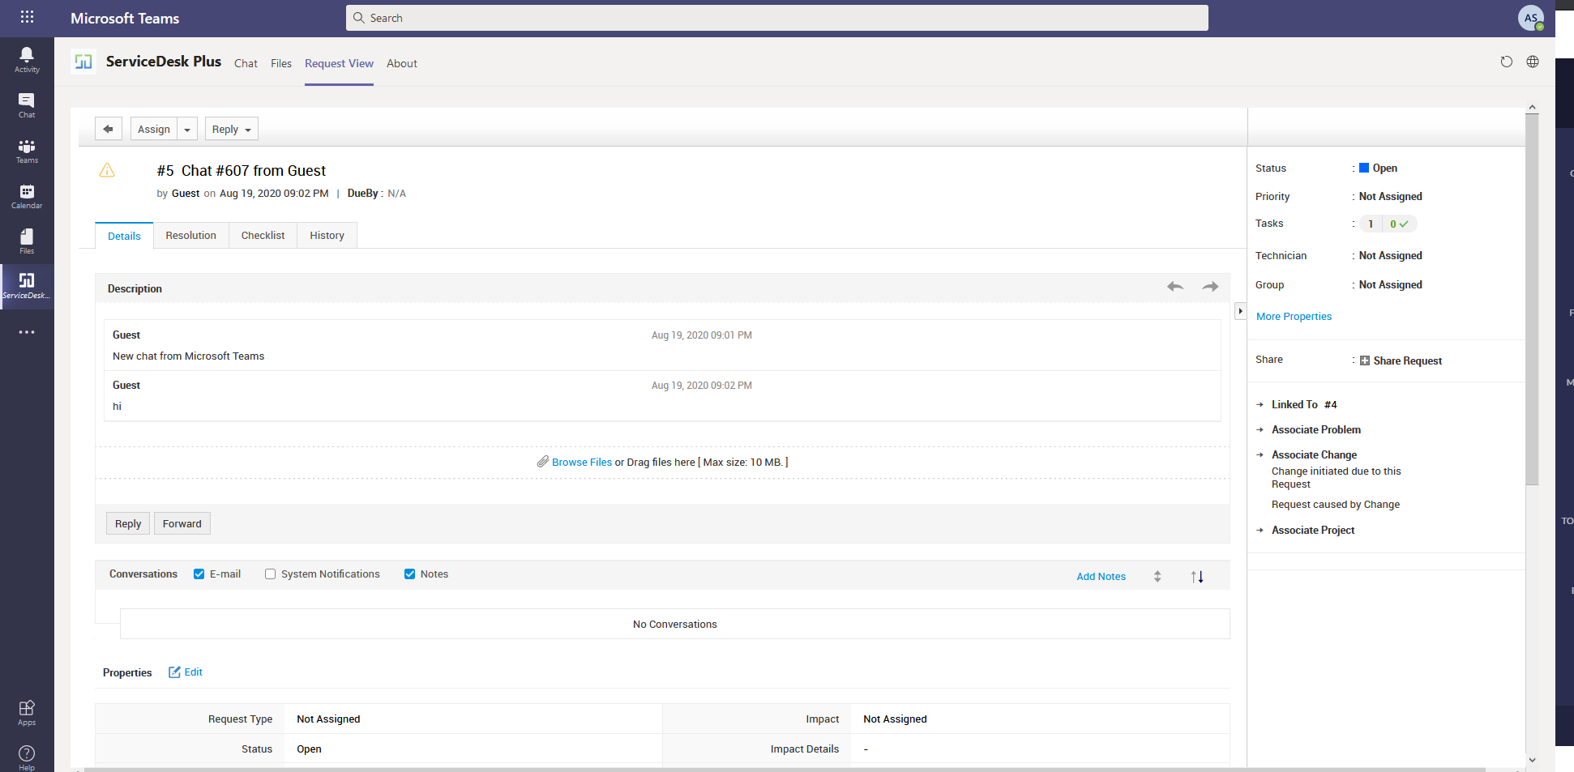Open the About tab

click(402, 63)
